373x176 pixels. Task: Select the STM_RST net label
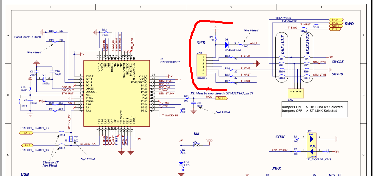tap(67, 93)
